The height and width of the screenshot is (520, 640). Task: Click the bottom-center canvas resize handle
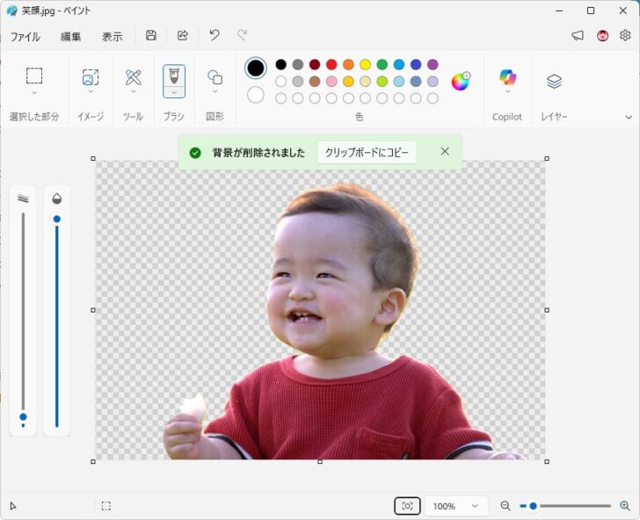coord(320,462)
